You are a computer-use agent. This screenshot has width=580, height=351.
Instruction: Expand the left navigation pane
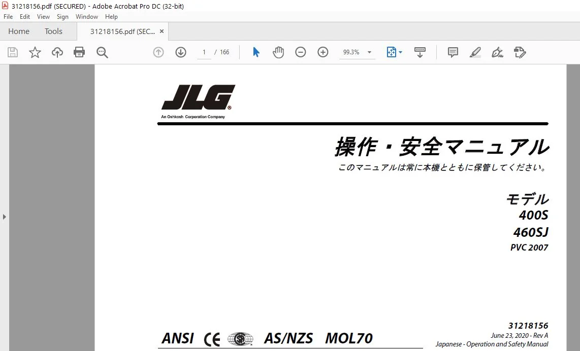tap(4, 217)
